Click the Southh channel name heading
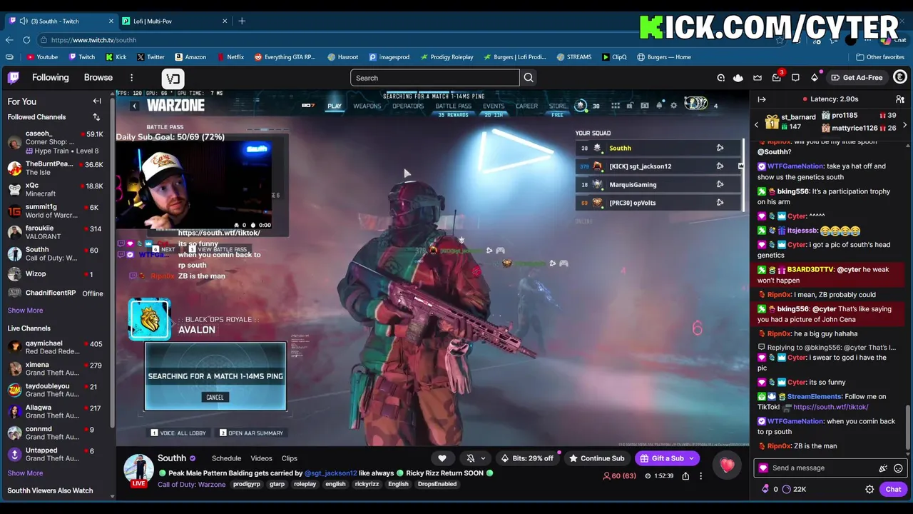 pos(172,458)
